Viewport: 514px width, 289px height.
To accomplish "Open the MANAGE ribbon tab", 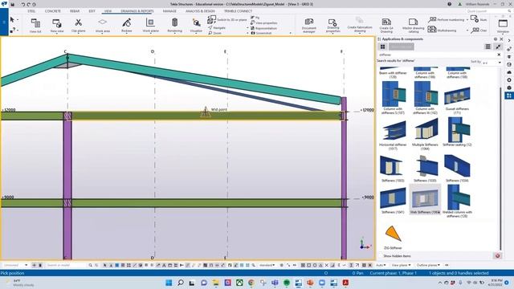I will click(x=169, y=11).
